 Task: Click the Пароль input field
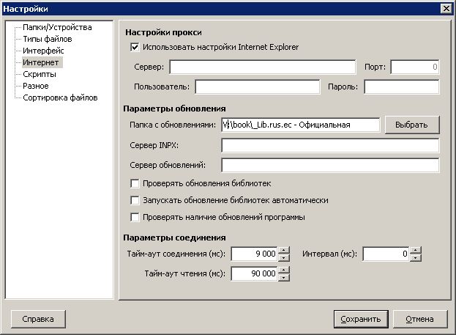400,87
